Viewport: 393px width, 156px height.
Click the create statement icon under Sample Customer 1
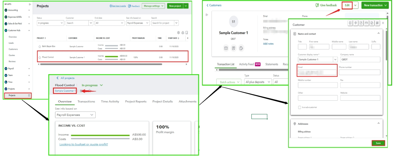tap(234, 48)
